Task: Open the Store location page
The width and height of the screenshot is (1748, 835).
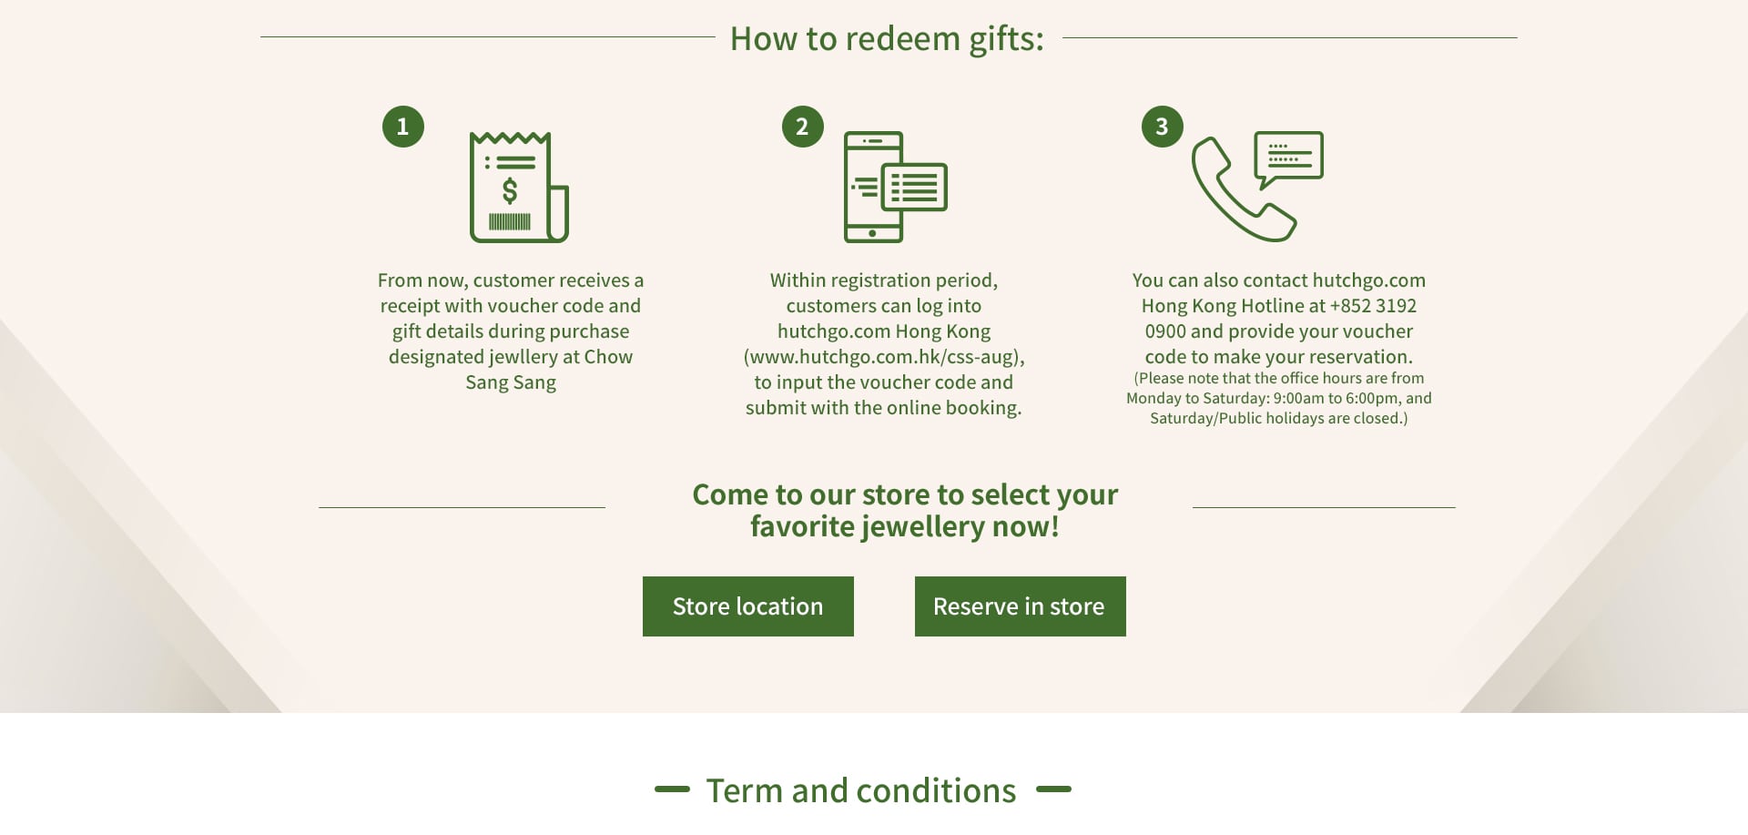Action: [747, 606]
